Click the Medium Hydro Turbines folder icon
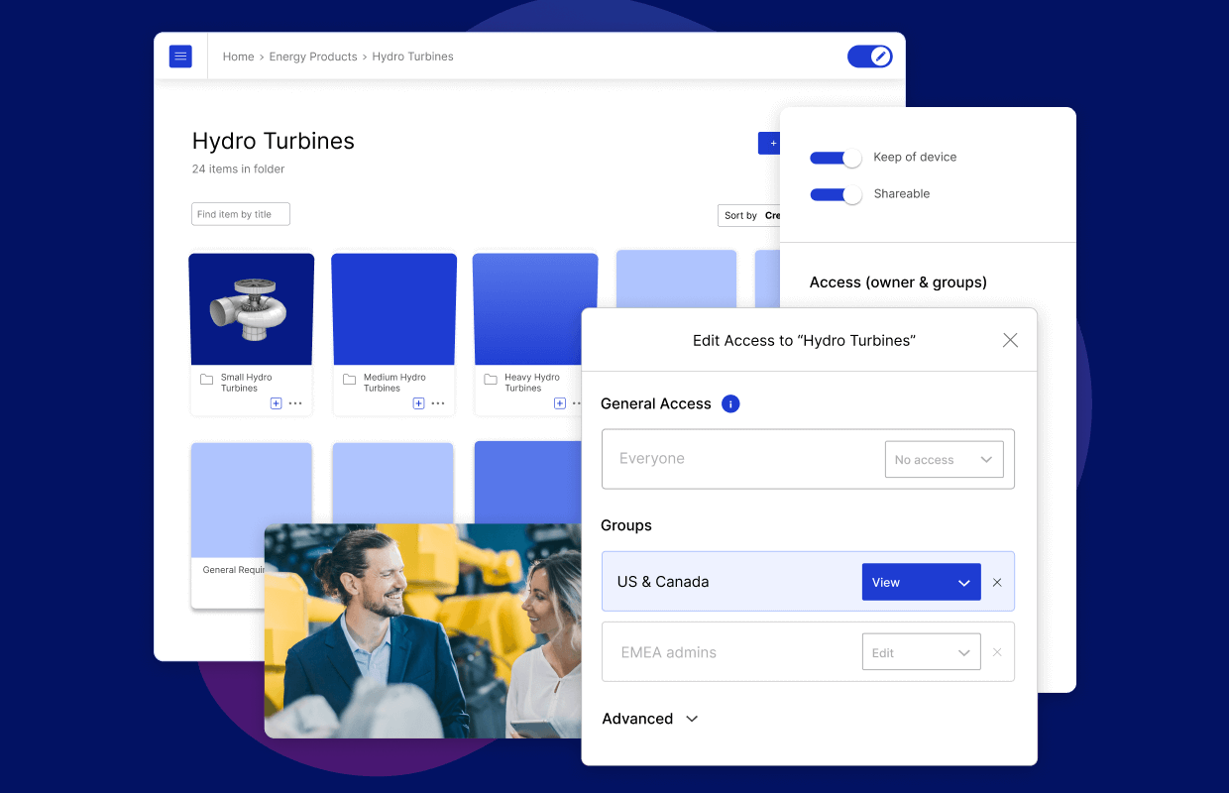This screenshot has width=1229, height=793. click(349, 380)
